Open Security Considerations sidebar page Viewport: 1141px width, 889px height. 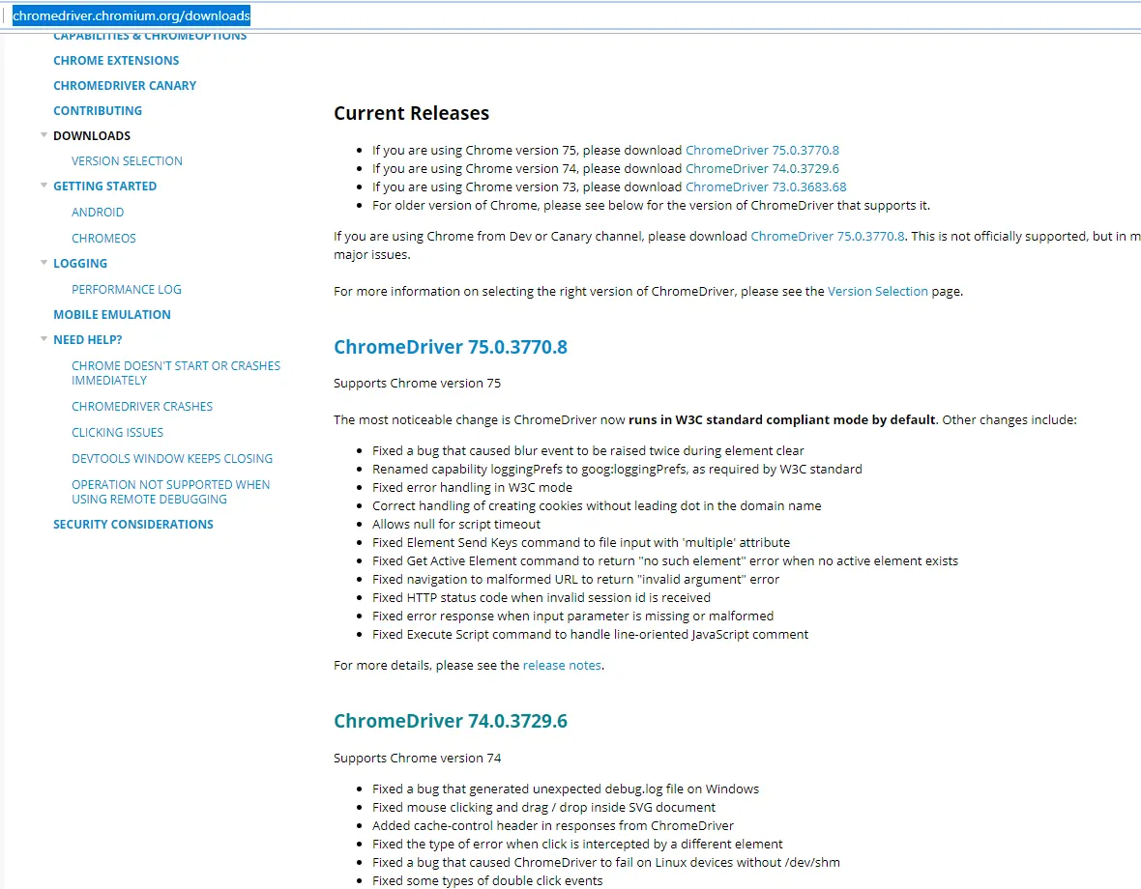pos(133,524)
